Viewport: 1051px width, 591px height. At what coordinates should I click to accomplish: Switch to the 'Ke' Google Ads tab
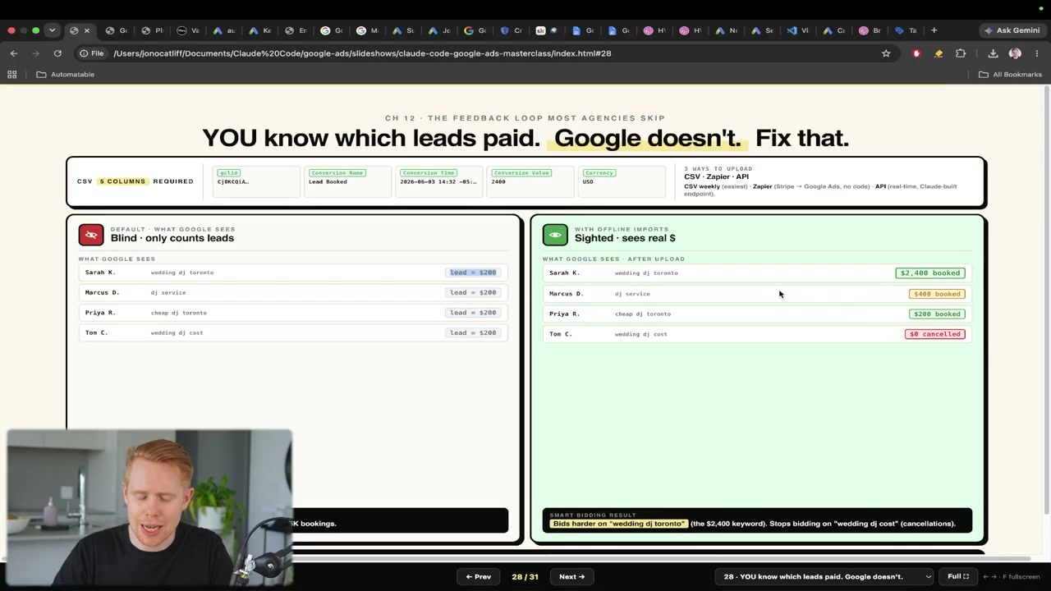(x=259, y=30)
